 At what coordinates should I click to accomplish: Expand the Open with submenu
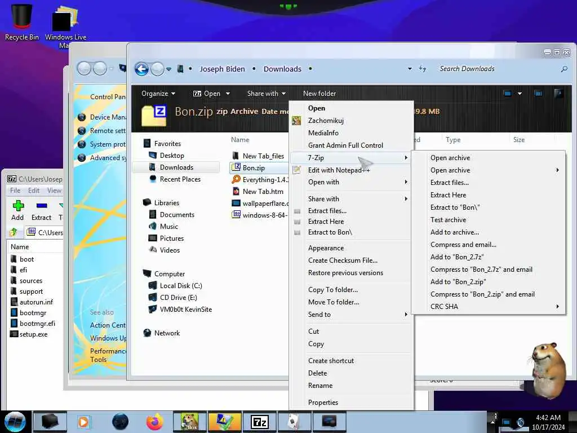coord(352,182)
